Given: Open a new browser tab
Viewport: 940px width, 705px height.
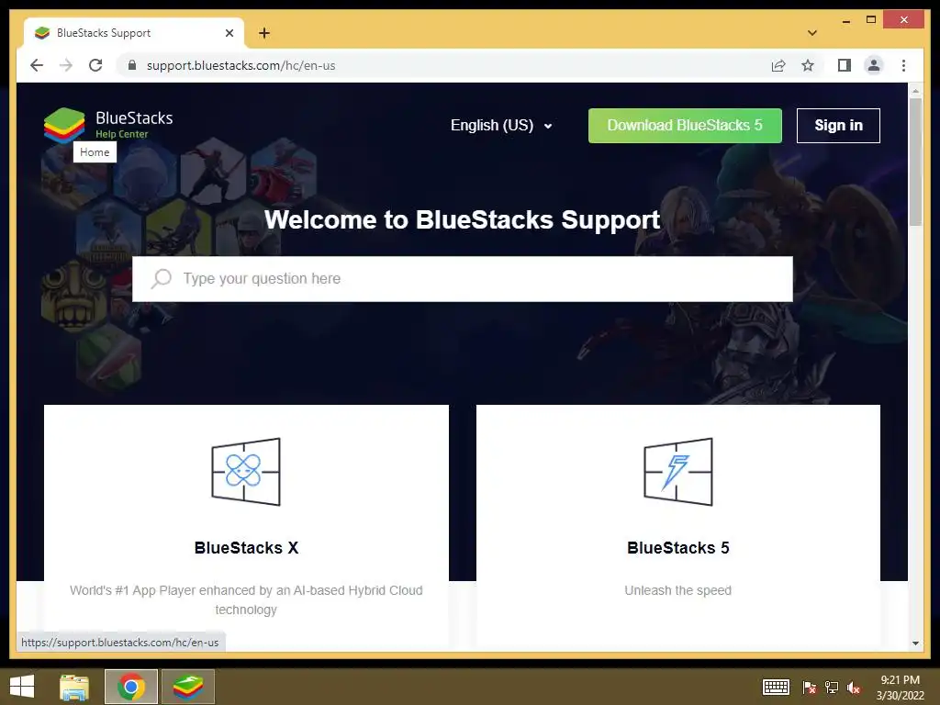Looking at the screenshot, I should (264, 33).
